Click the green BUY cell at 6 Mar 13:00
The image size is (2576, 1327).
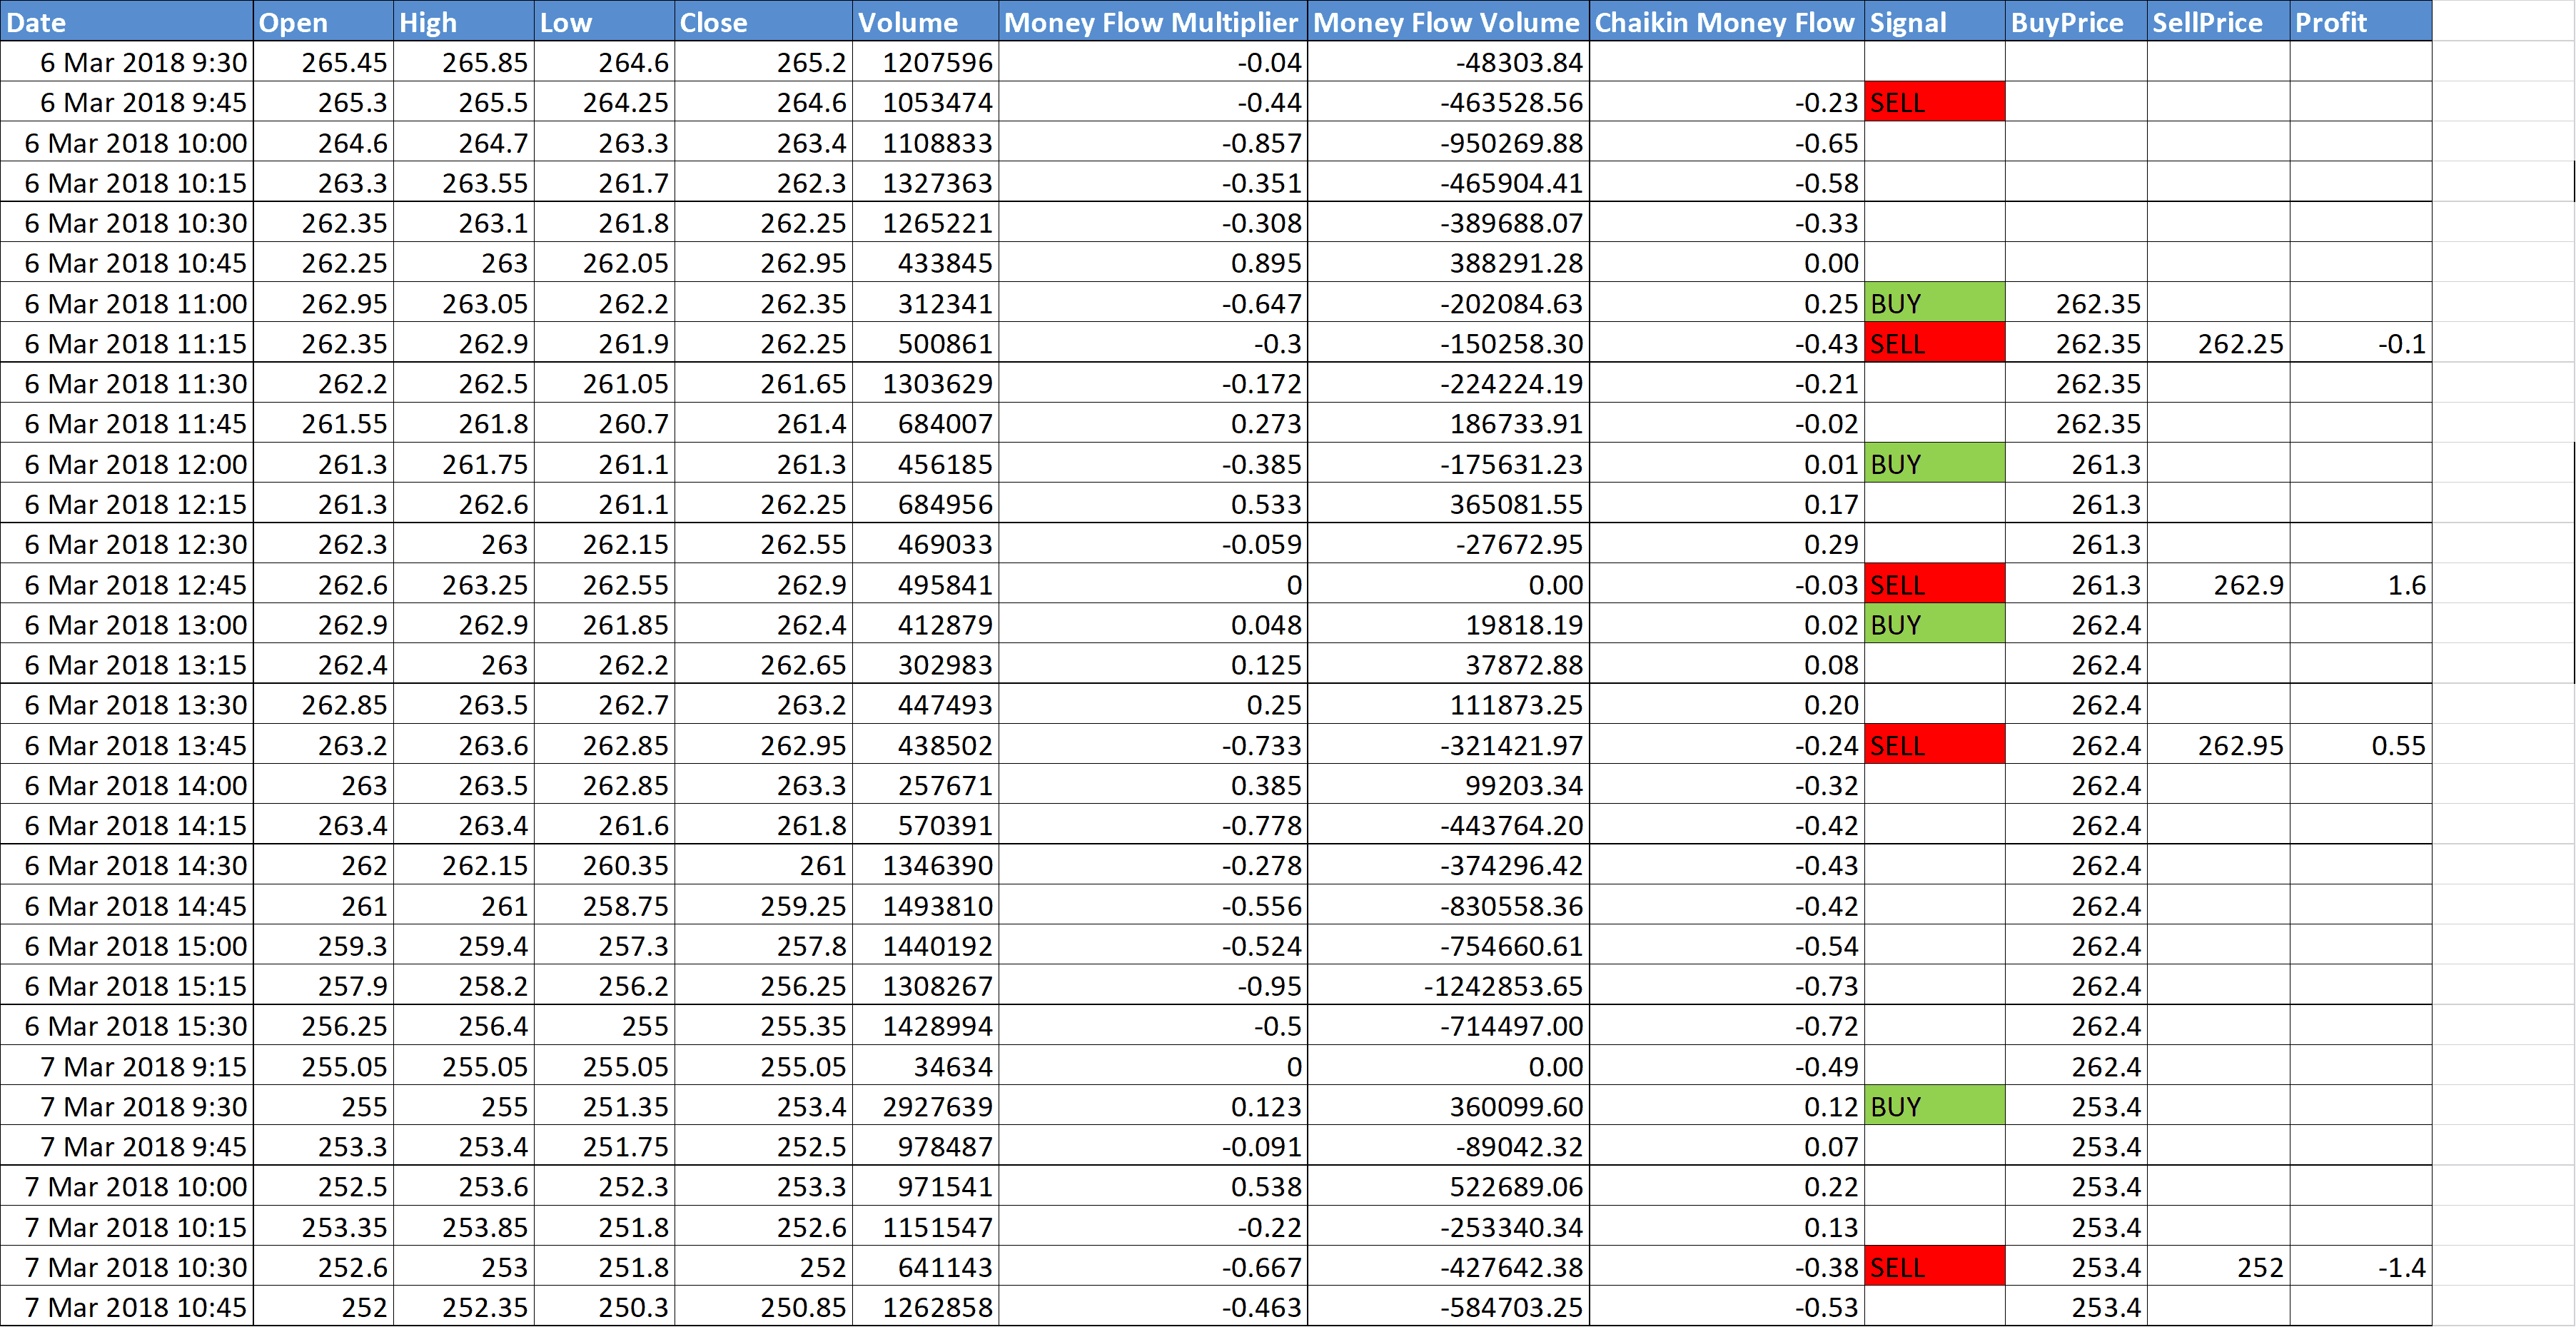[1935, 624]
